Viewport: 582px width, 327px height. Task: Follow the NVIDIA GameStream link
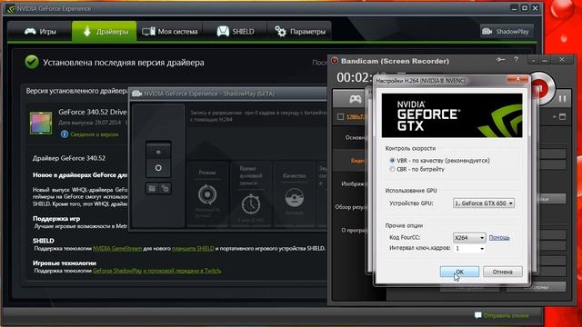point(117,248)
